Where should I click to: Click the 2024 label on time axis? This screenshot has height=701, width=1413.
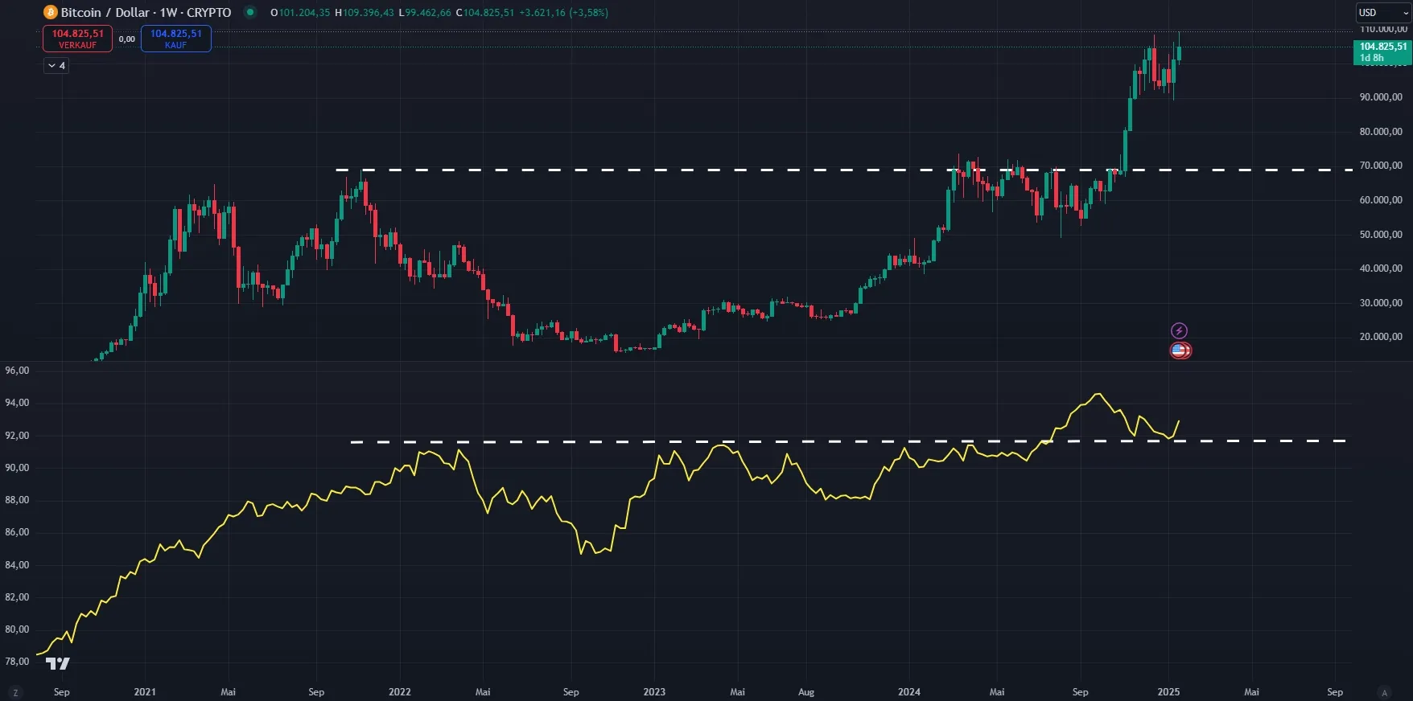point(909,692)
